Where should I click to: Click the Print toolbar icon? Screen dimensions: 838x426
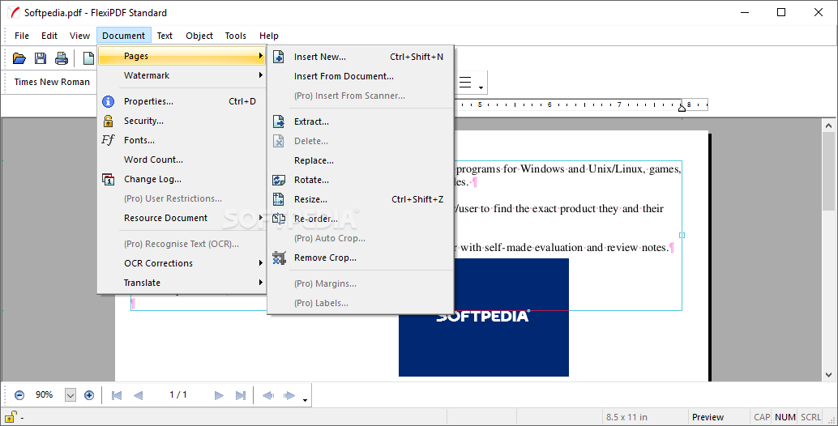click(x=62, y=58)
